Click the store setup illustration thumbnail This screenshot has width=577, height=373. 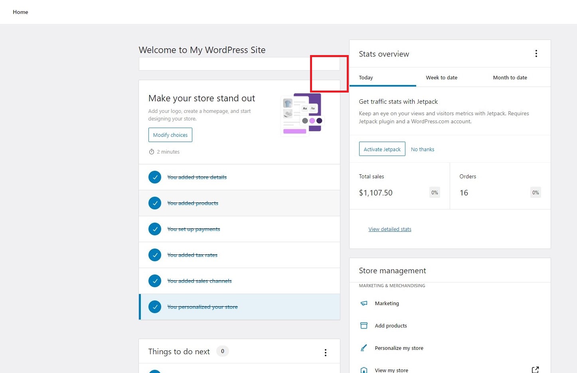pyautogui.click(x=302, y=114)
